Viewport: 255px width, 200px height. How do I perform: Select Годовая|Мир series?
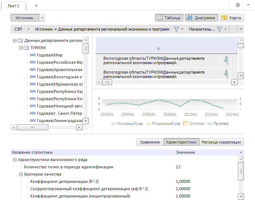tap(50, 55)
